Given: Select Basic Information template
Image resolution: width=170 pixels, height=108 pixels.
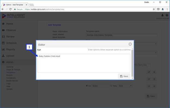Looking at the screenshot, I should 60,32.
